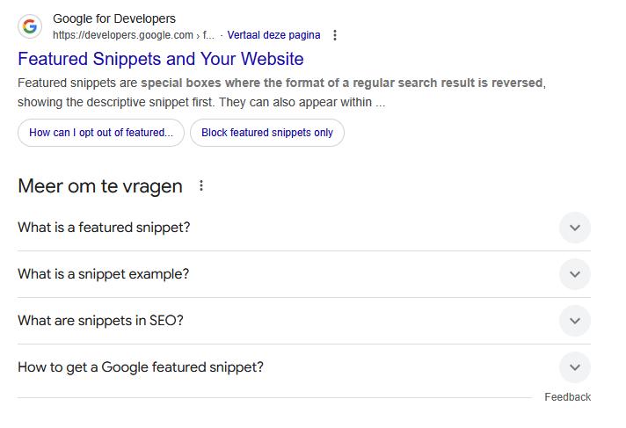
Task: Expand chevron for 'How to get a Google featured snippet?'
Action: point(574,367)
